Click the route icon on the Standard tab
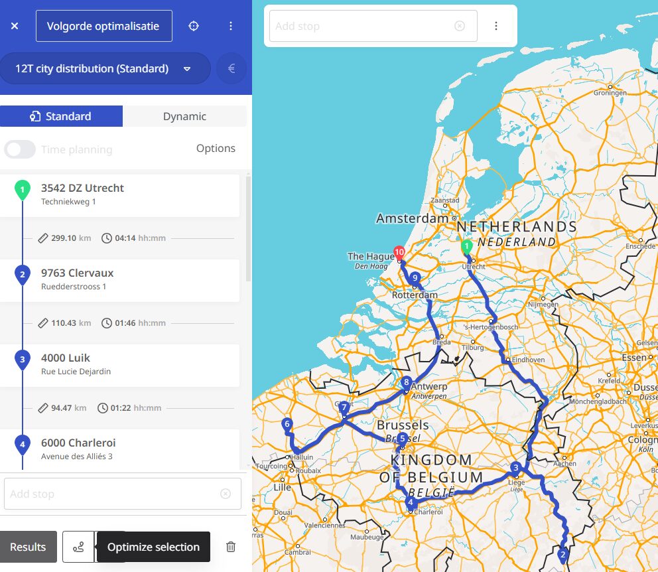The height and width of the screenshot is (572, 658). (x=35, y=115)
